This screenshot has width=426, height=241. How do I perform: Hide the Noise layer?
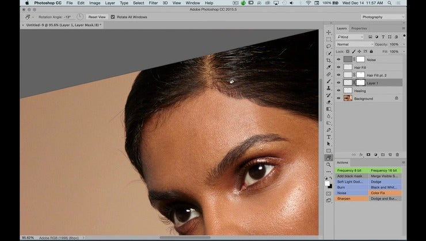click(x=338, y=60)
